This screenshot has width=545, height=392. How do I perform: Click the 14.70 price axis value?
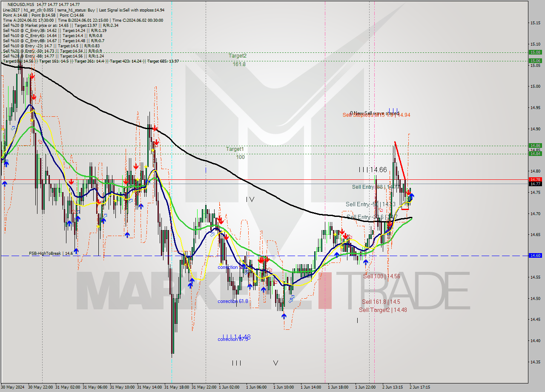point(535,213)
